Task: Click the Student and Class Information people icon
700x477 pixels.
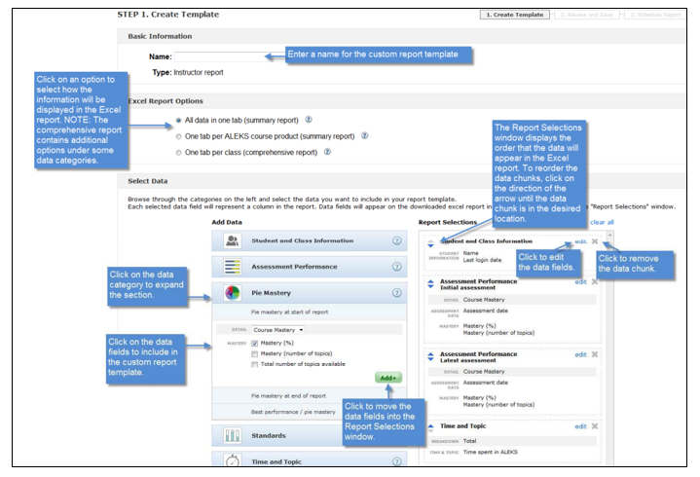Action: (x=233, y=239)
